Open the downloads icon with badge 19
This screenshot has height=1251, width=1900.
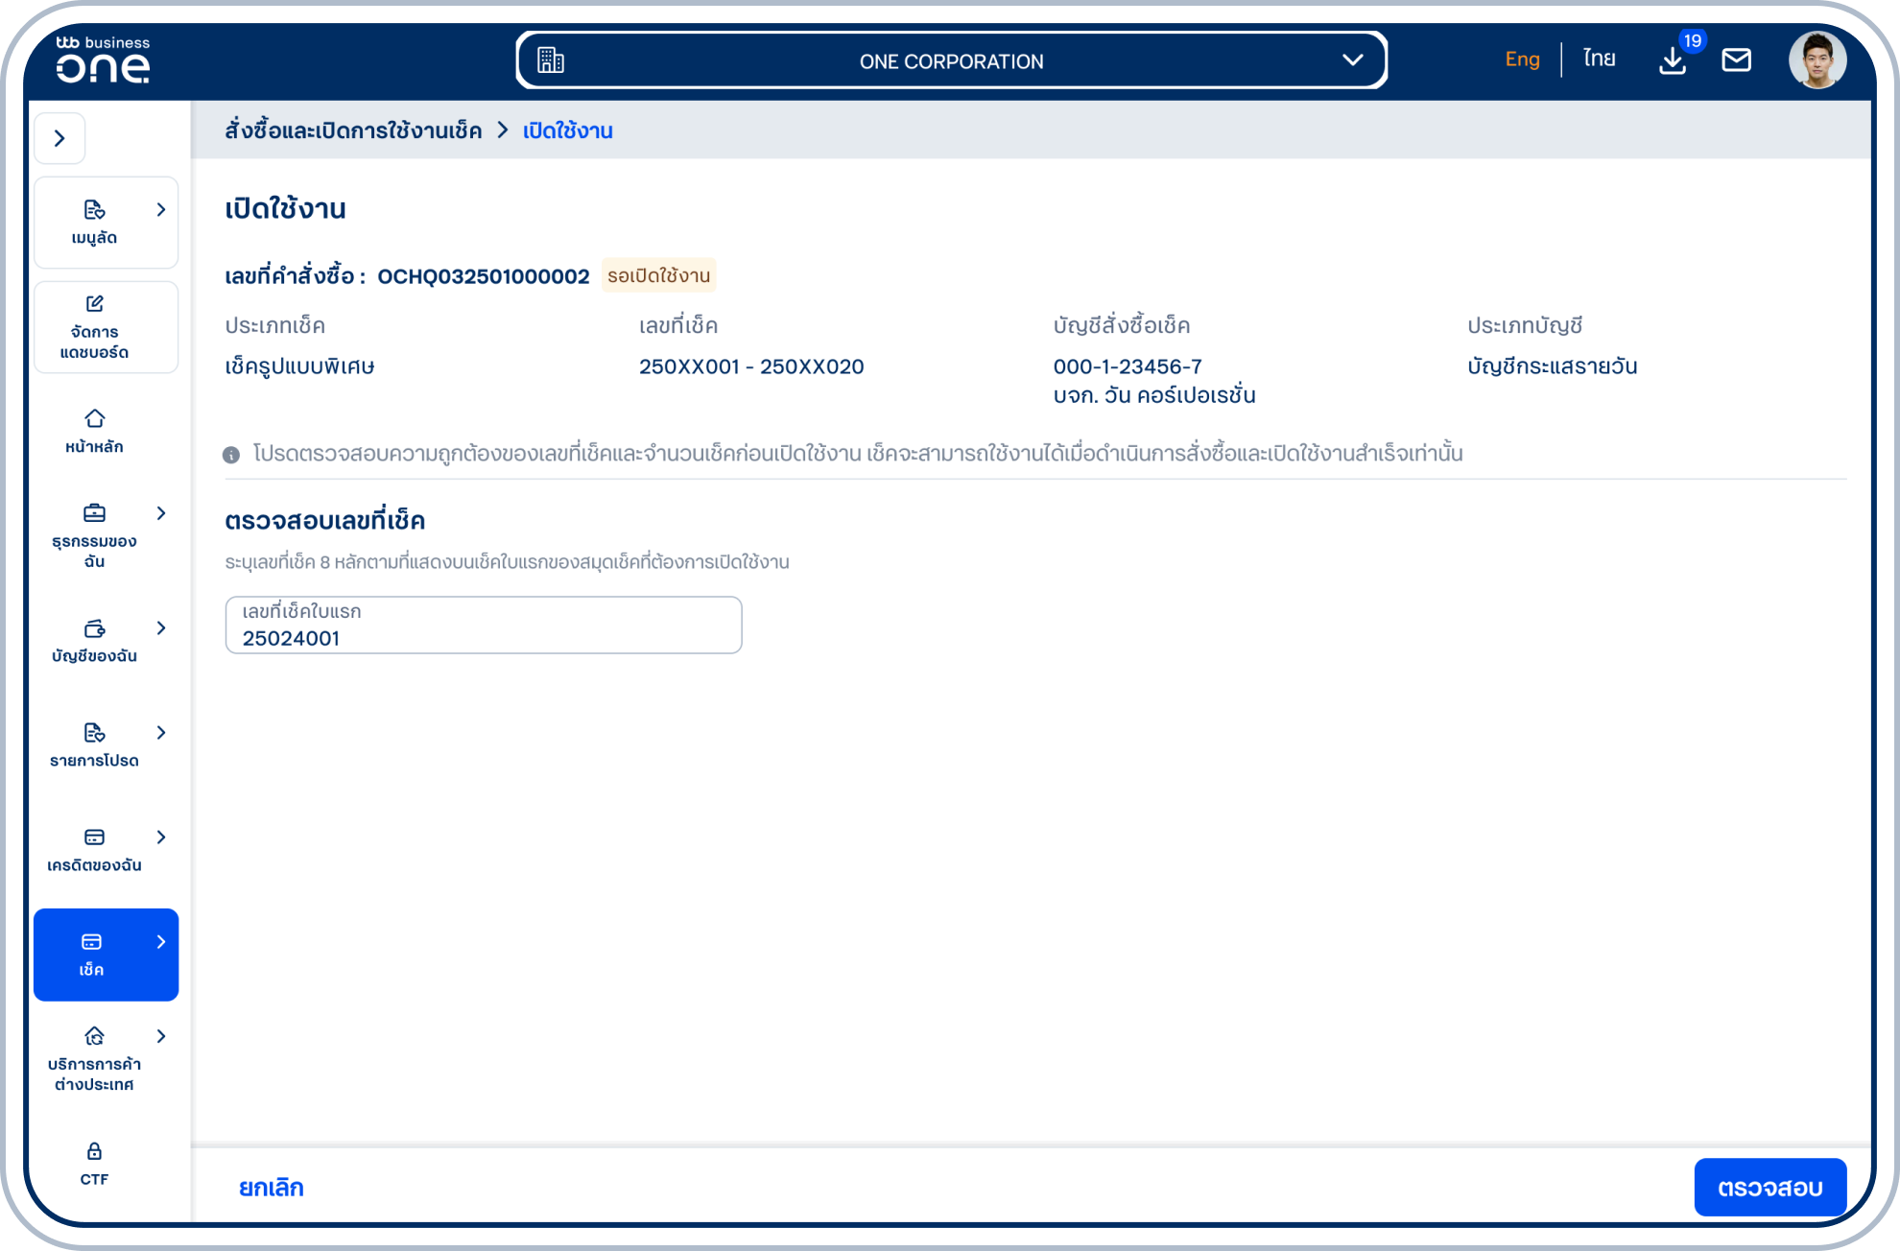tap(1673, 60)
